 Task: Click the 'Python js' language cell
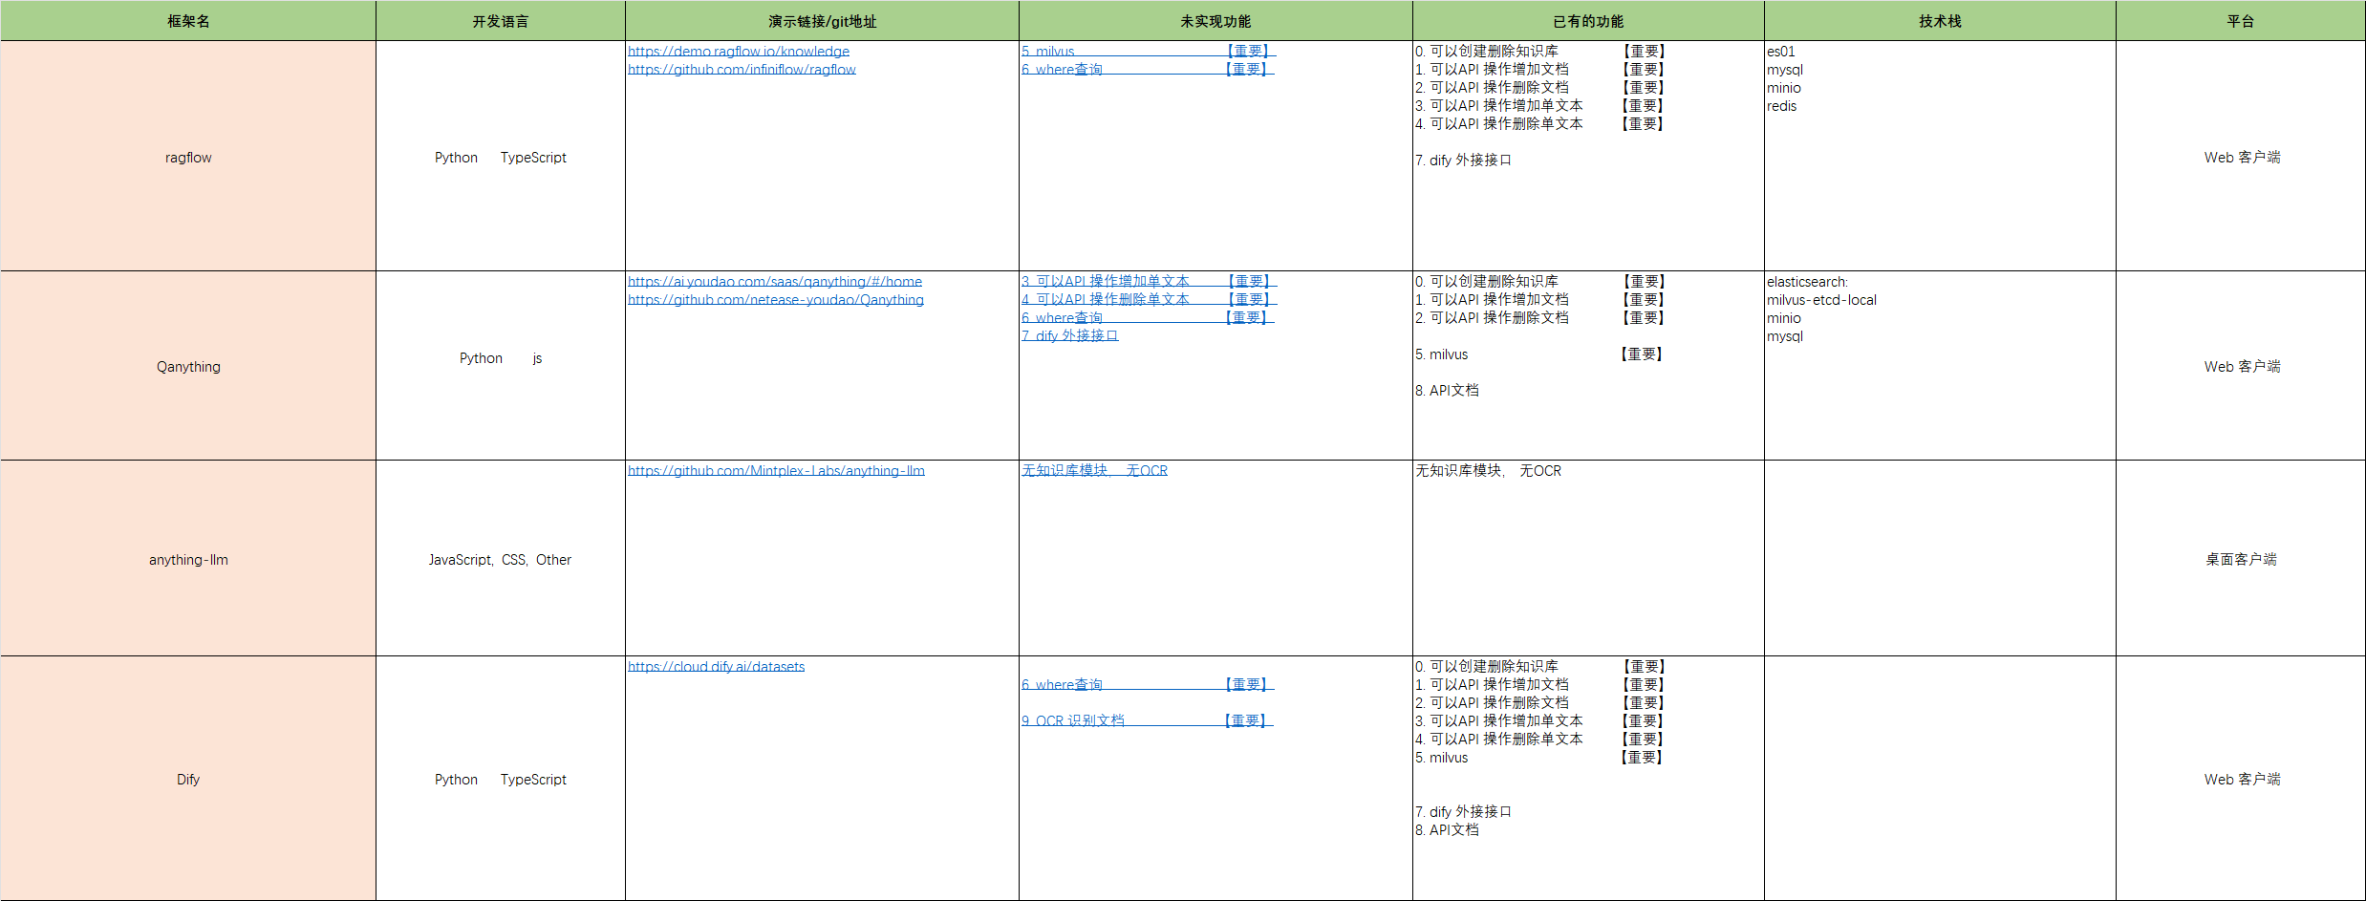click(x=501, y=366)
